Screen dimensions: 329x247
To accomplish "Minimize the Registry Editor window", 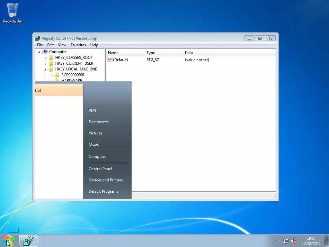I will pyautogui.click(x=249, y=38).
